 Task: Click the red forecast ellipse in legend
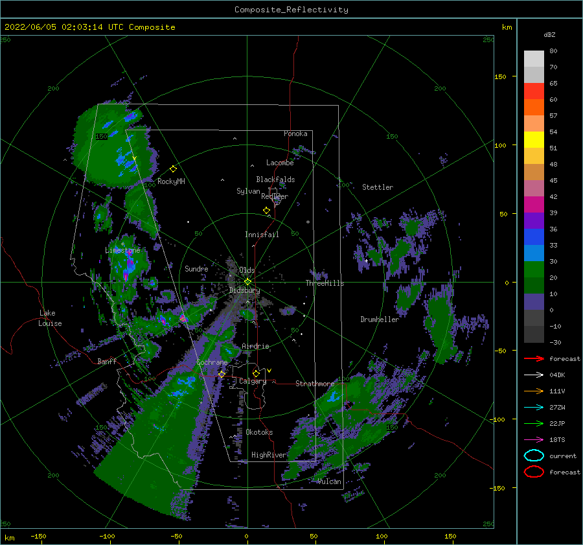(534, 472)
